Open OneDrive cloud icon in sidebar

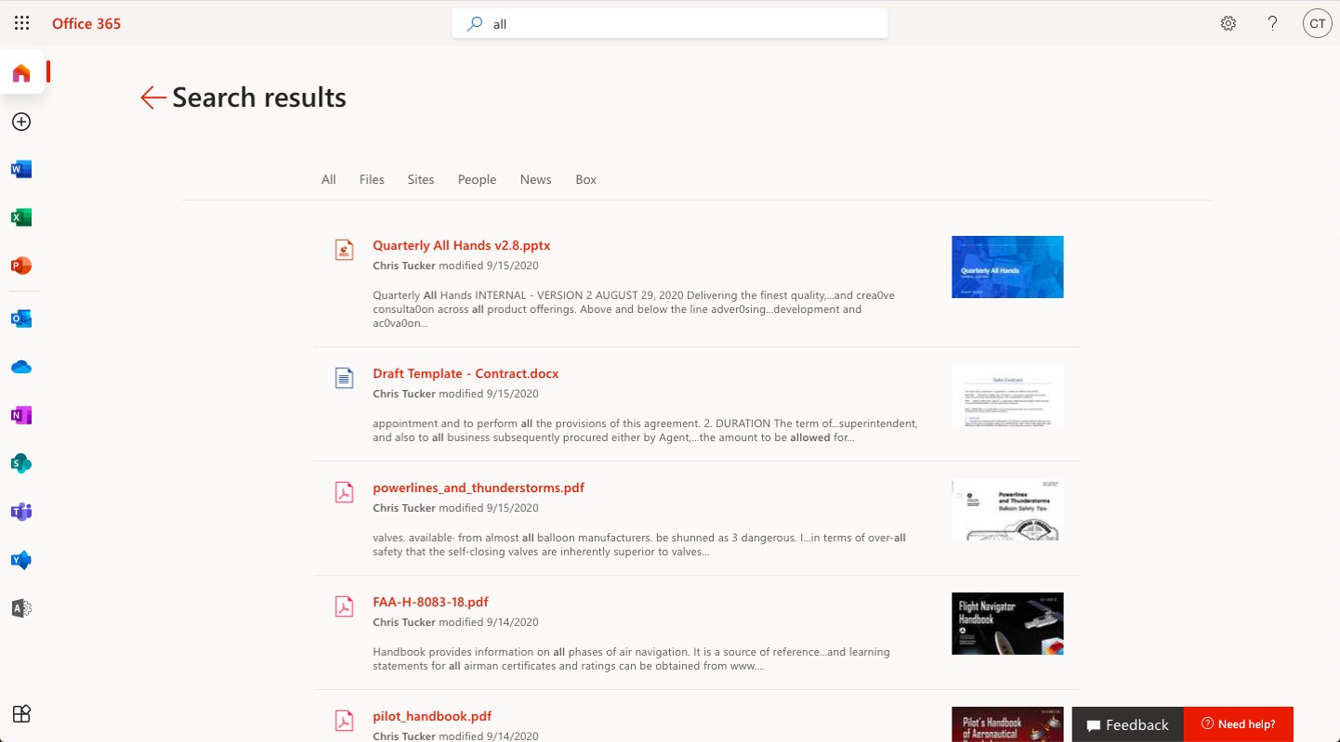(21, 367)
